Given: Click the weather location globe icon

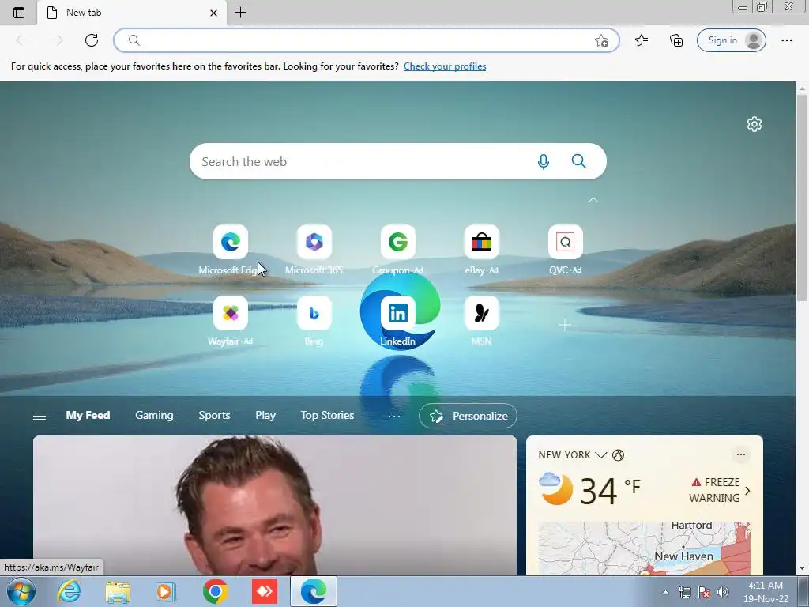Looking at the screenshot, I should (618, 455).
